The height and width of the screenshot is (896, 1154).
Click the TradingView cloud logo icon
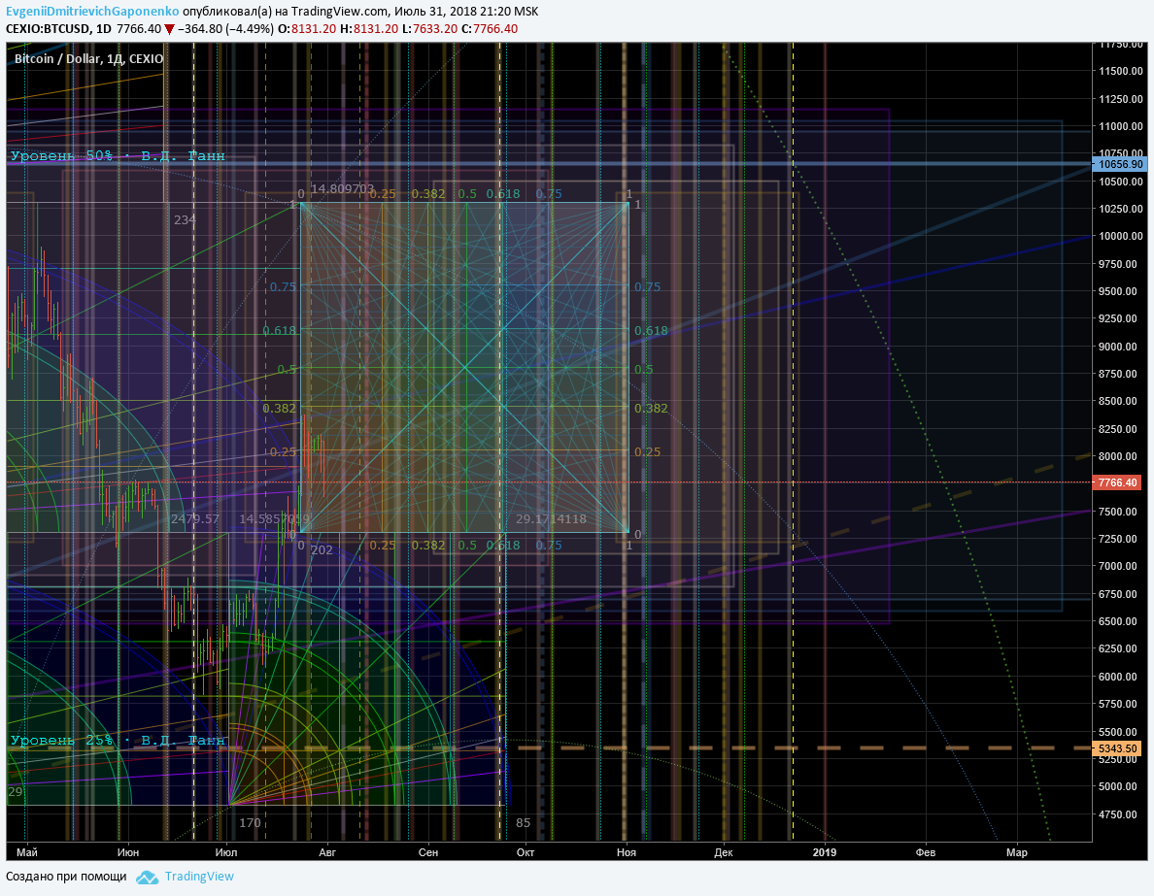[x=148, y=877]
